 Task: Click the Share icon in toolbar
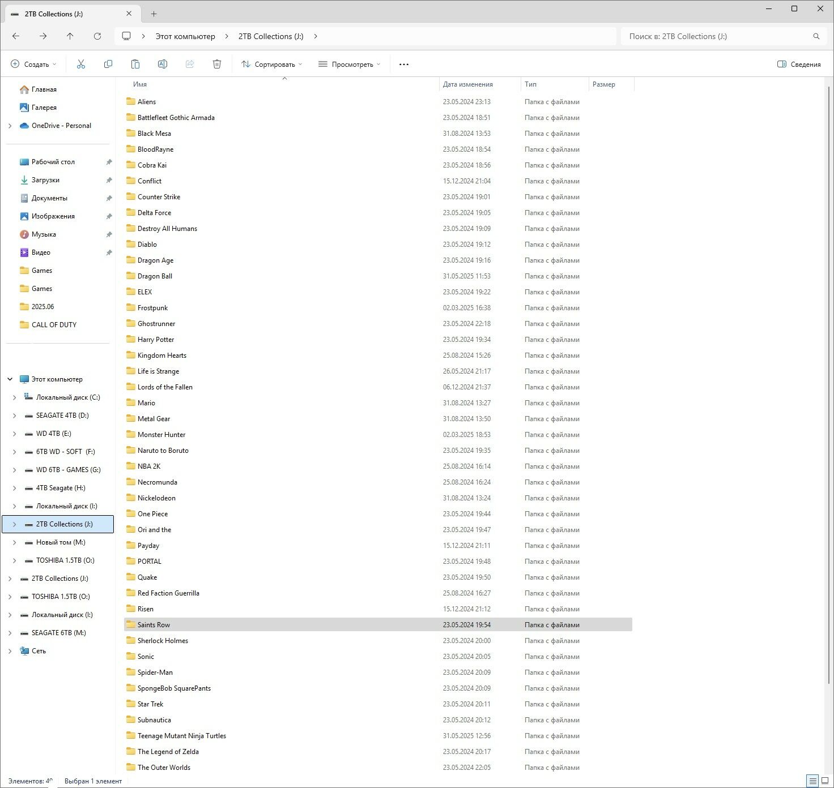point(190,65)
